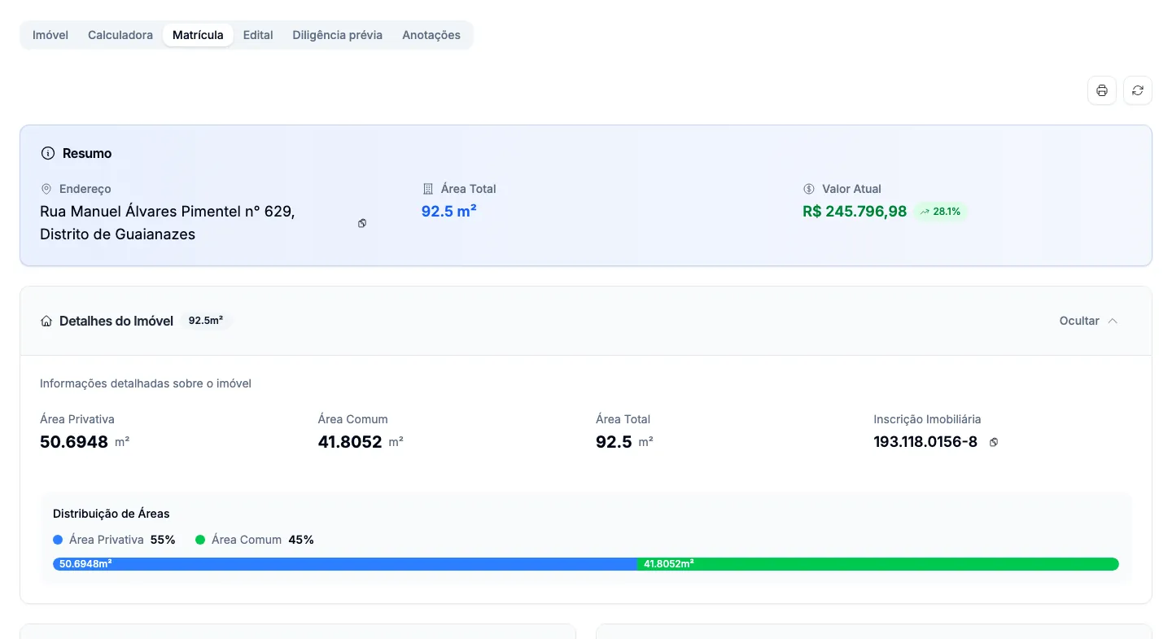Open the Anotações tab
The width and height of the screenshot is (1172, 639).
coord(431,35)
